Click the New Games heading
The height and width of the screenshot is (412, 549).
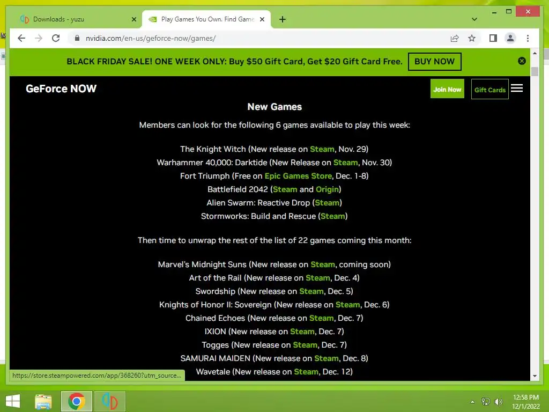coord(274,107)
